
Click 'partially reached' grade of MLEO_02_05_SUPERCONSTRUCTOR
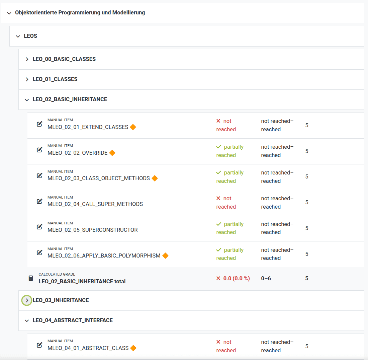pos(230,228)
